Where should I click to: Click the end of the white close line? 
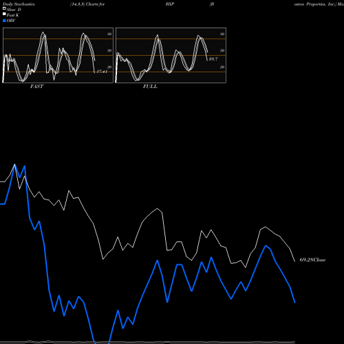(x=294, y=261)
